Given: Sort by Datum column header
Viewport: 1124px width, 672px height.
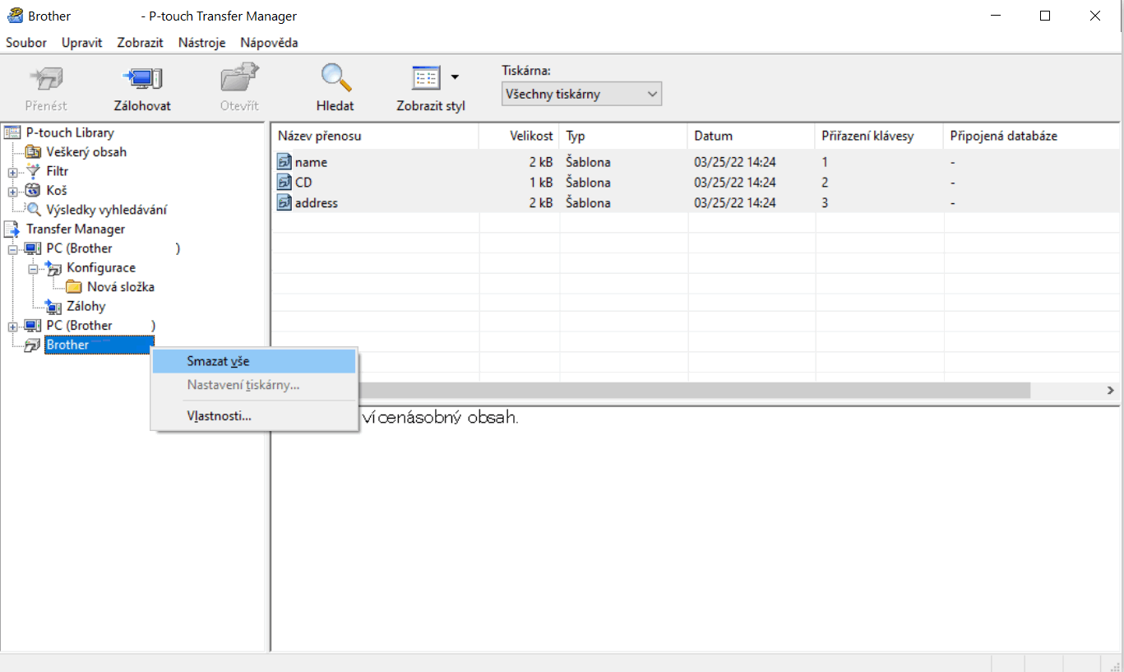Looking at the screenshot, I should (x=752, y=136).
